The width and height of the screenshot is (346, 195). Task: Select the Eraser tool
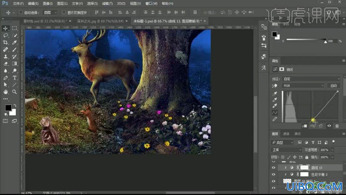coord(5,64)
